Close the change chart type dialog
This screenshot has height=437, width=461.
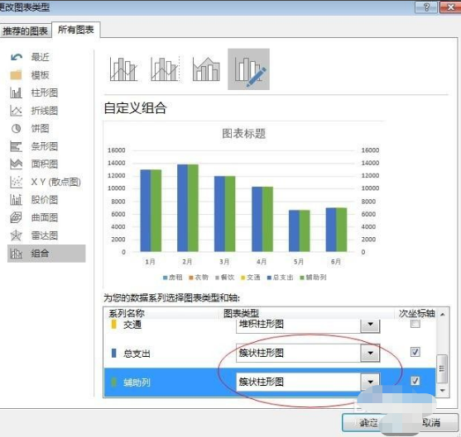coord(450,7)
